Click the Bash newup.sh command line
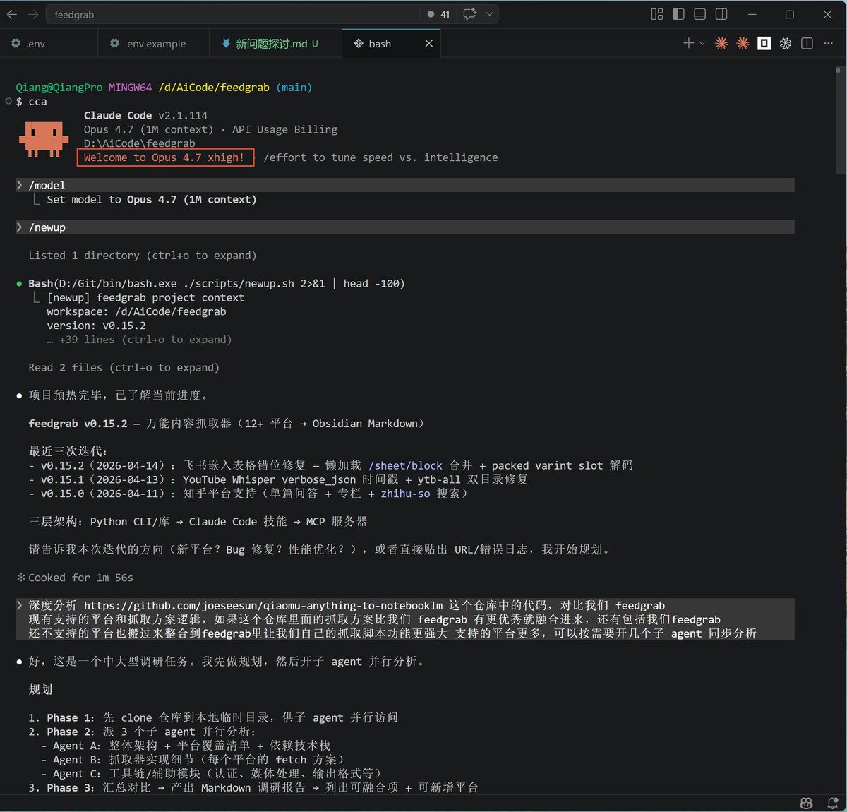847x812 pixels. click(217, 283)
